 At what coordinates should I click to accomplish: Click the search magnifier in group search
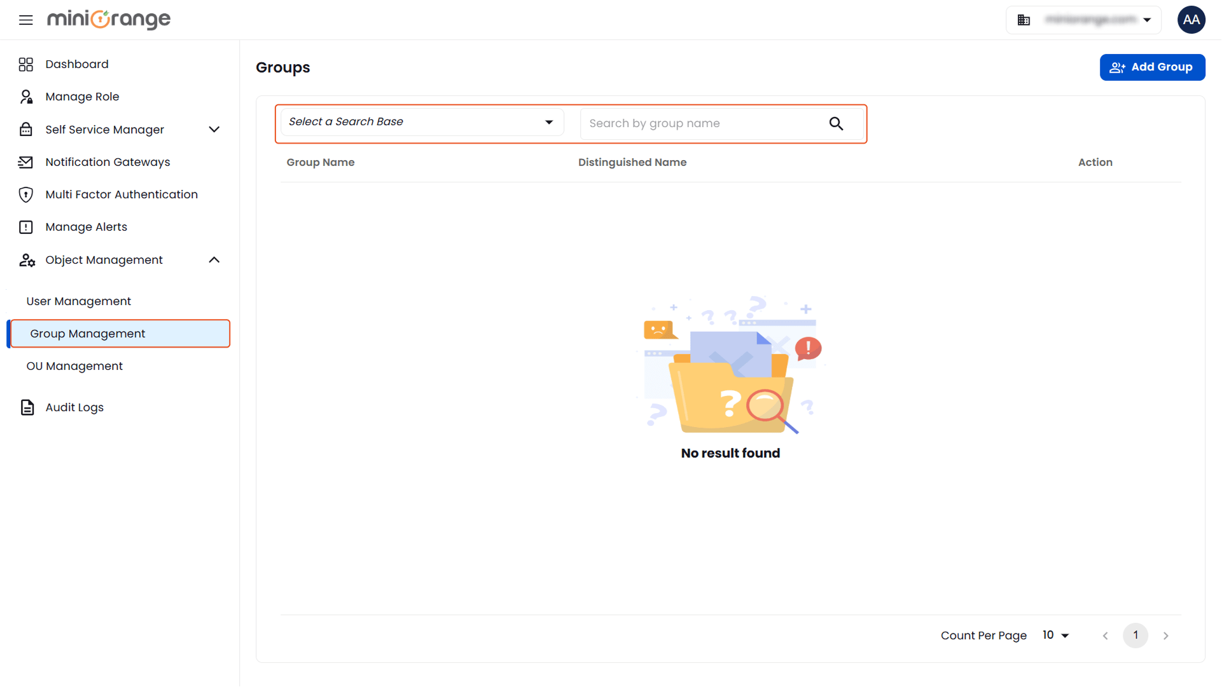pos(836,123)
